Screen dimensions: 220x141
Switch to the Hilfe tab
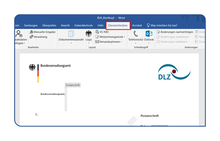tap(100, 25)
